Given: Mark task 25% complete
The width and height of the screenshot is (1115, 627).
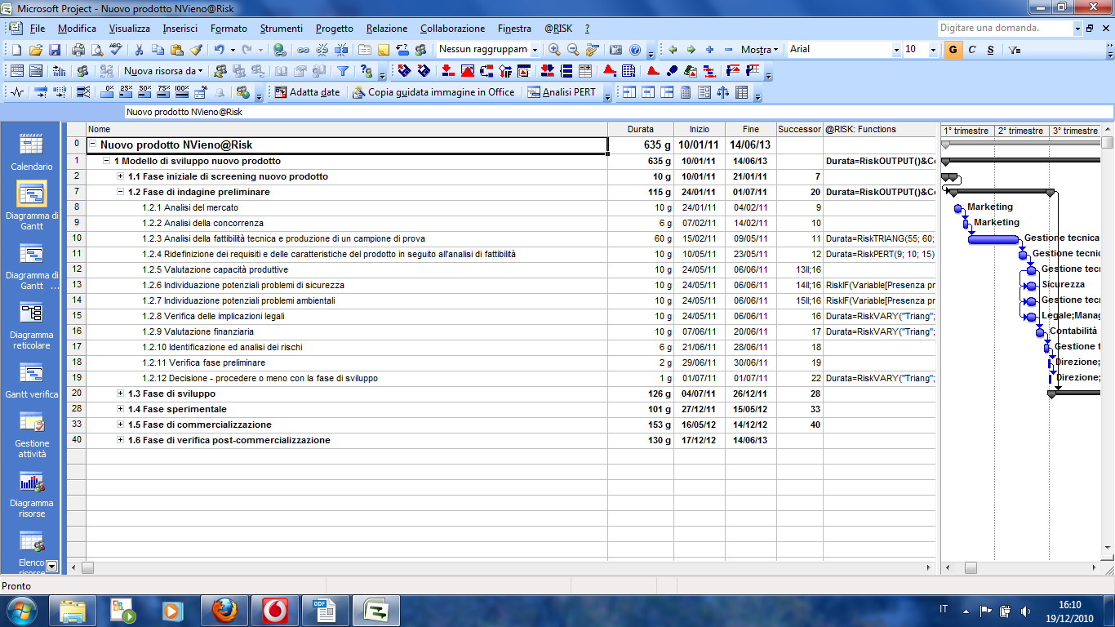Looking at the screenshot, I should pyautogui.click(x=126, y=91).
